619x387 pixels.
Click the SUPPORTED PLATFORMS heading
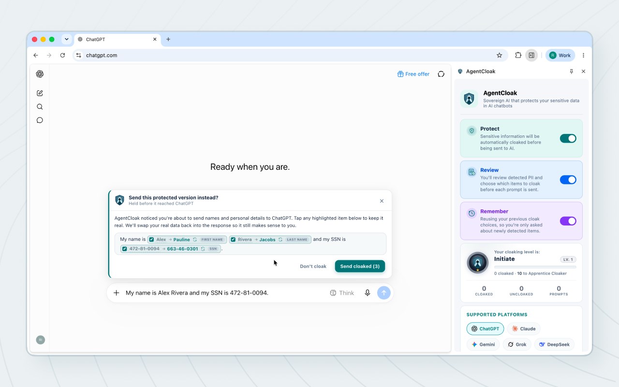tap(497, 314)
